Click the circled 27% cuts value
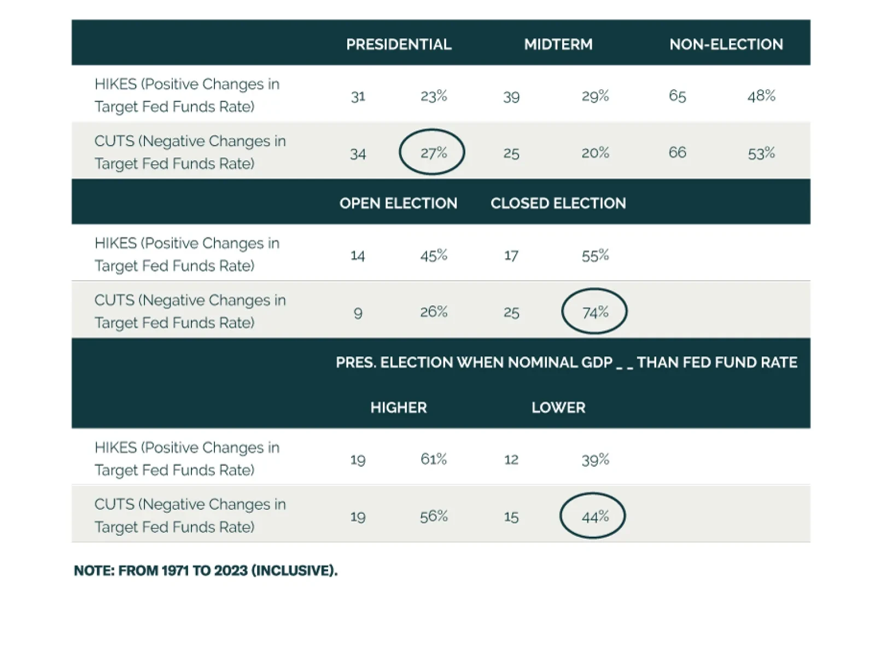875x650 pixels. tap(433, 153)
